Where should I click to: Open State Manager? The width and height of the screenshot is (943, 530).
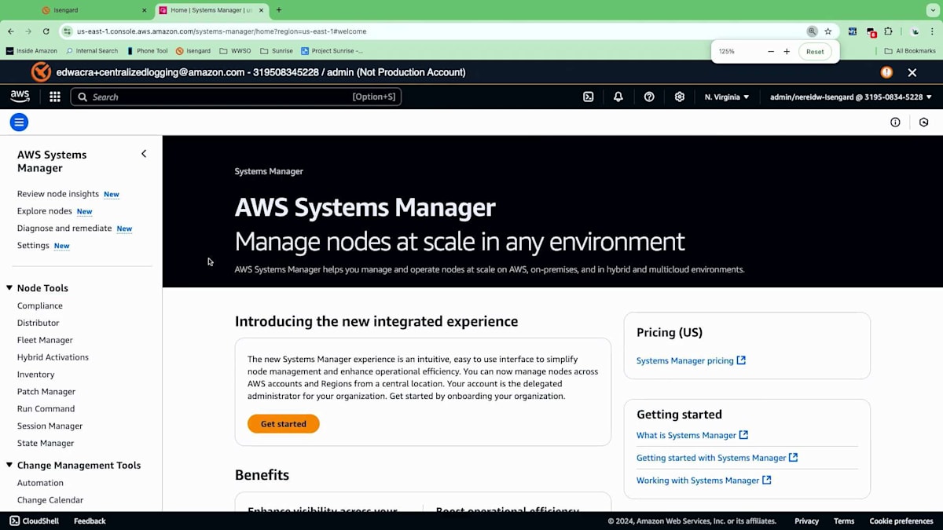(46, 444)
